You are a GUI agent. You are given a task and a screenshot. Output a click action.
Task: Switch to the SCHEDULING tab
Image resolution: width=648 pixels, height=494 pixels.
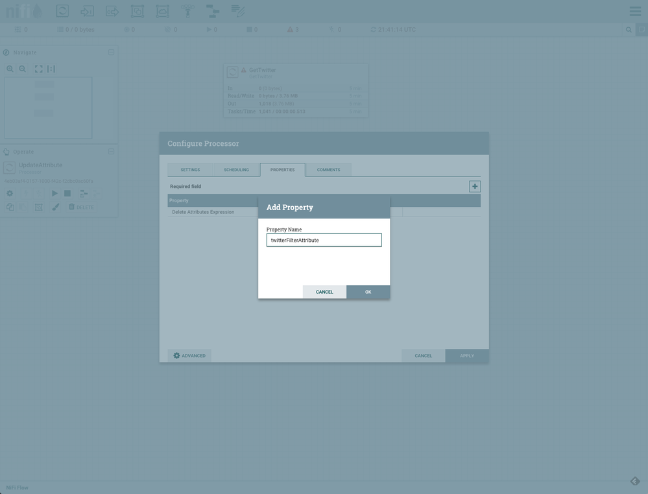[x=236, y=170]
